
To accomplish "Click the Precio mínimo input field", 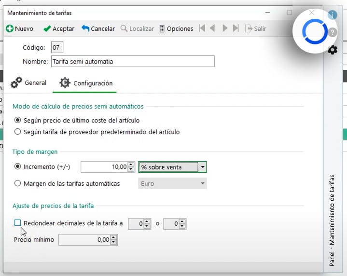I will [x=85, y=240].
